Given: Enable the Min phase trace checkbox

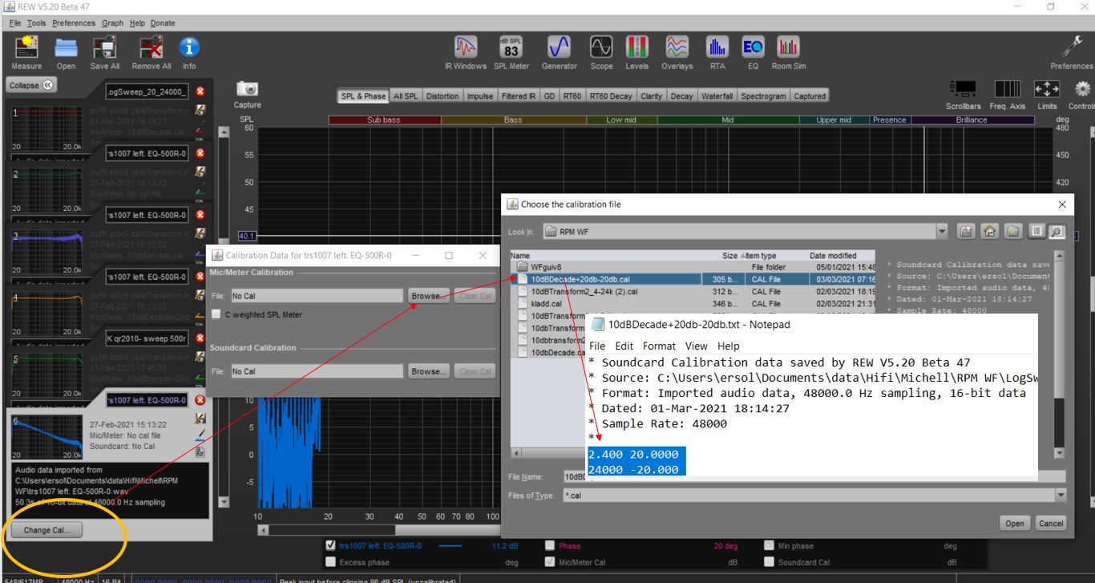Looking at the screenshot, I should click(x=769, y=545).
